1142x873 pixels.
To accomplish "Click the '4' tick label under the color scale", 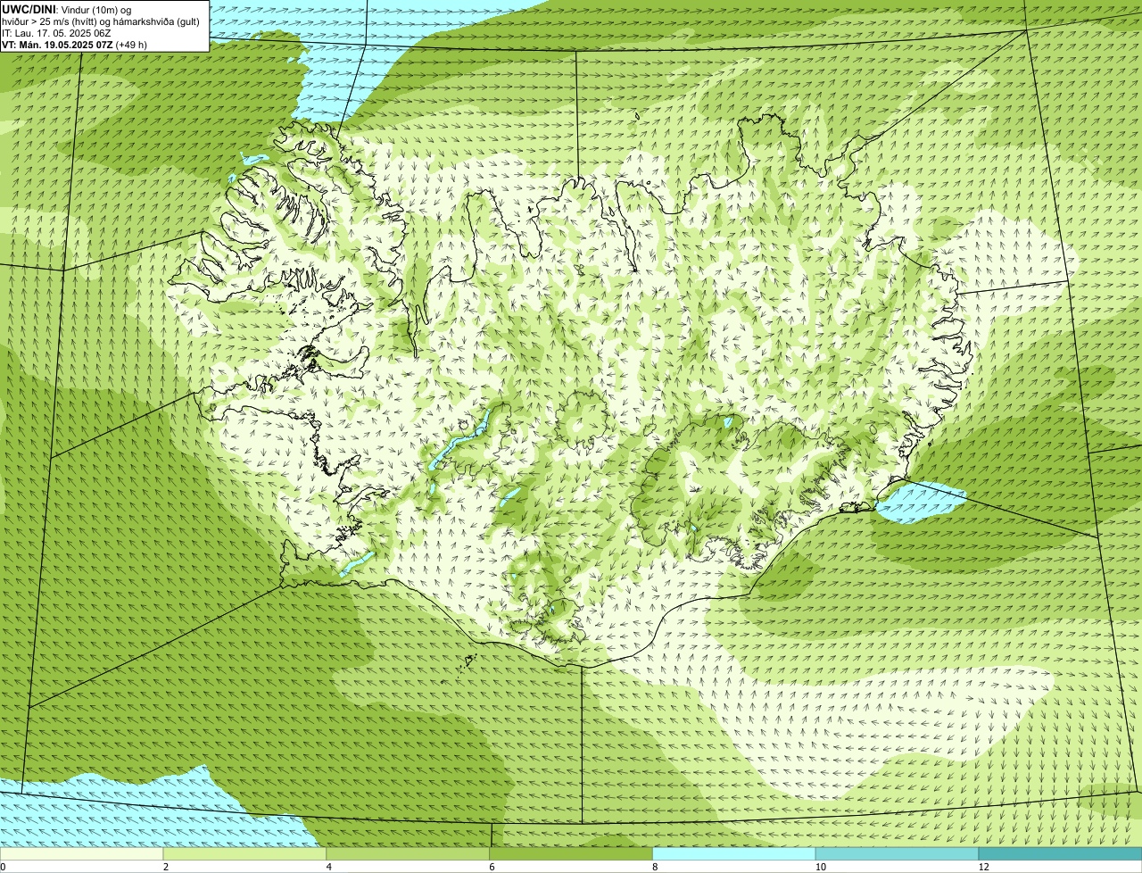I will 328,867.
